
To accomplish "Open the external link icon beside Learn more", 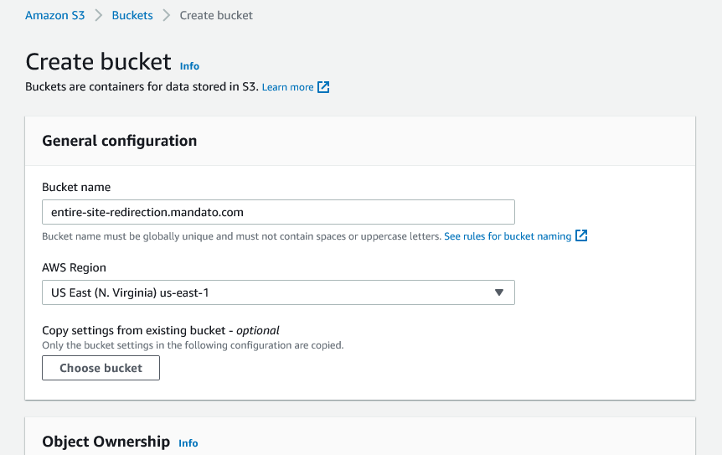I will pos(323,87).
